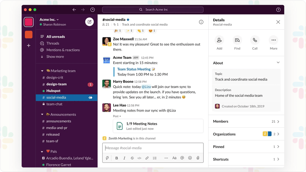Open Find in channel from Details panel
The height and width of the screenshot is (172, 306).
237,40
